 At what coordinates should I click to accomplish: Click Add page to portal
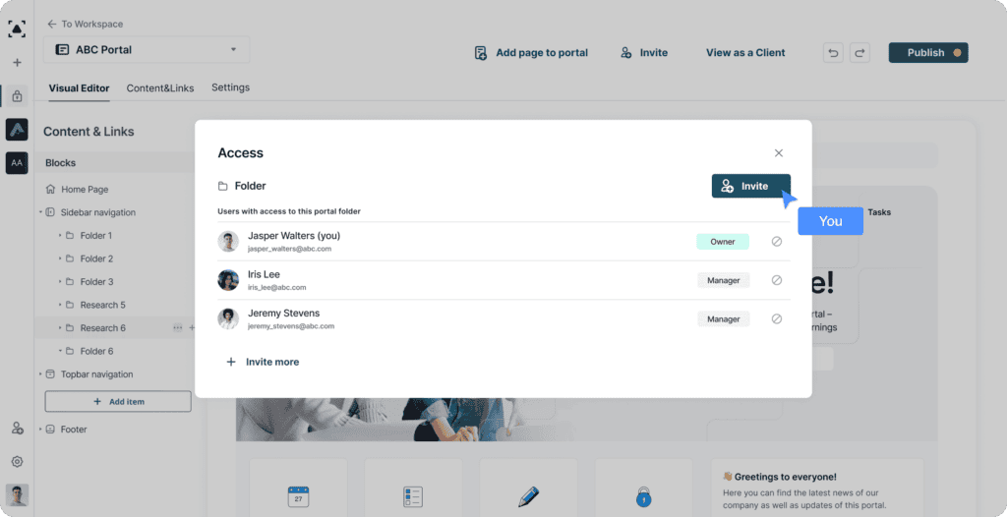531,53
